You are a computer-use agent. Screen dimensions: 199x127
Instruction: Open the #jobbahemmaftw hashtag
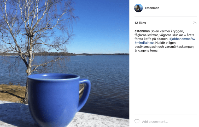(x=182, y=39)
